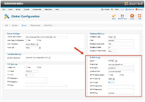
Task: Open the Help menu in top bar
Action: pos(57,9)
